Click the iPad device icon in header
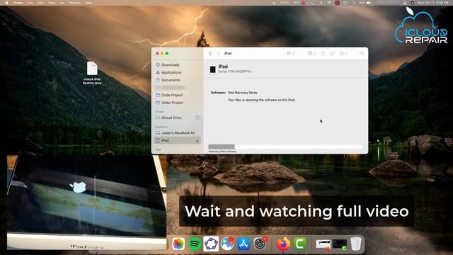This screenshot has height=255, width=453. pyautogui.click(x=212, y=69)
